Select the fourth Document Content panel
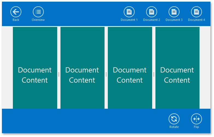 (177, 68)
